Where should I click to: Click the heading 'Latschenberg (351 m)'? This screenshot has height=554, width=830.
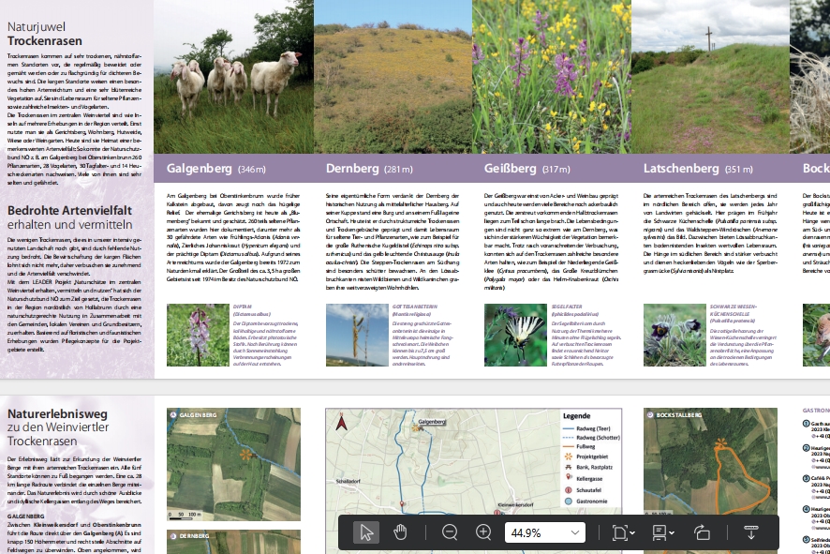698,169
